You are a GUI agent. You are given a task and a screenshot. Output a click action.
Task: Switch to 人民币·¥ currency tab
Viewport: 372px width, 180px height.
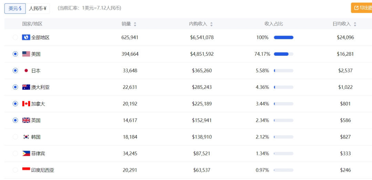pos(38,9)
